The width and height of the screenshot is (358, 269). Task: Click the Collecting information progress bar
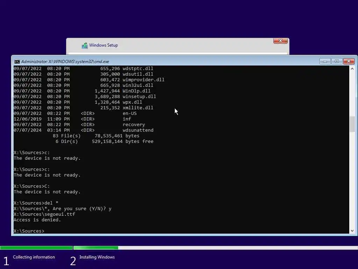pos(36,248)
